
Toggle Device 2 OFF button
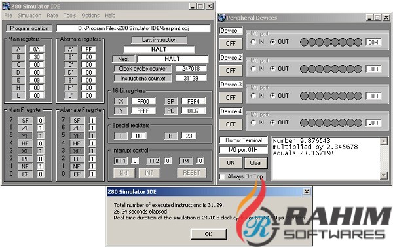pyautogui.click(x=231, y=71)
